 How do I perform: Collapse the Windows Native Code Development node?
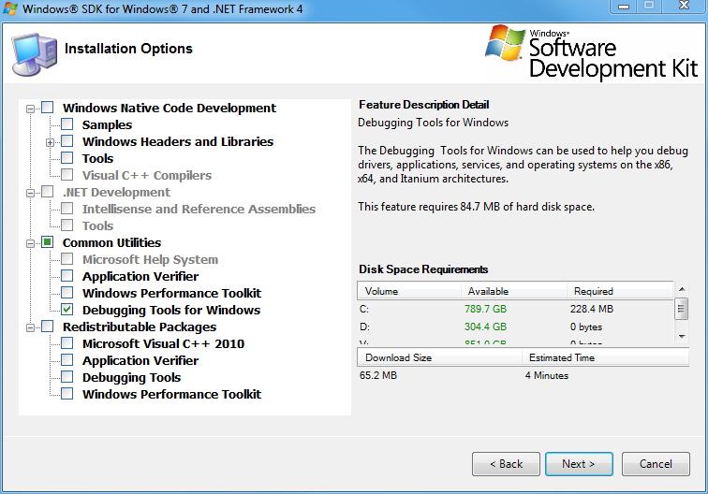coord(30,109)
